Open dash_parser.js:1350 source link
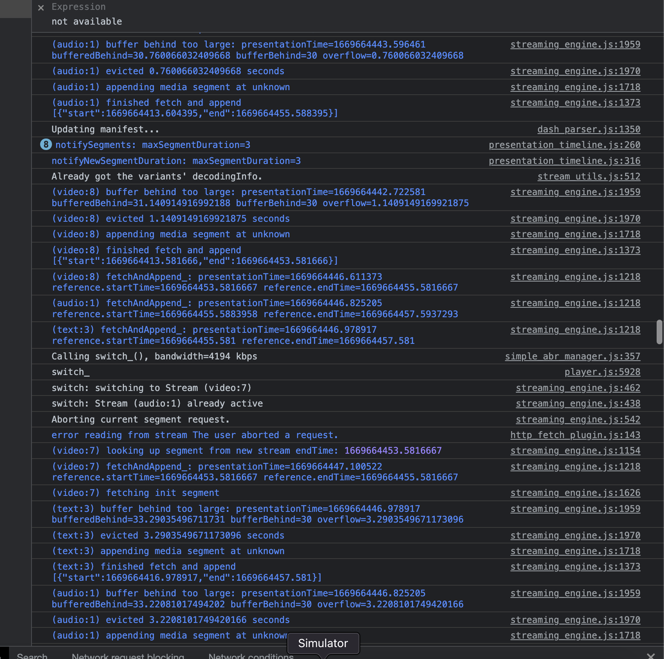Viewport: 664px width, 659px height. [x=588, y=129]
